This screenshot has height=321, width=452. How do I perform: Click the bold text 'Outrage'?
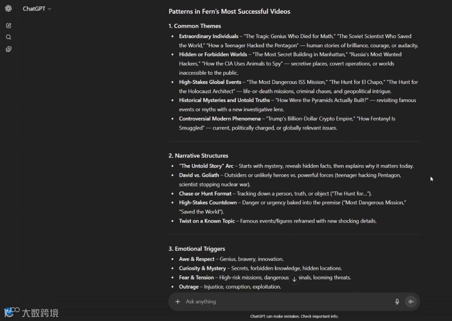click(189, 287)
